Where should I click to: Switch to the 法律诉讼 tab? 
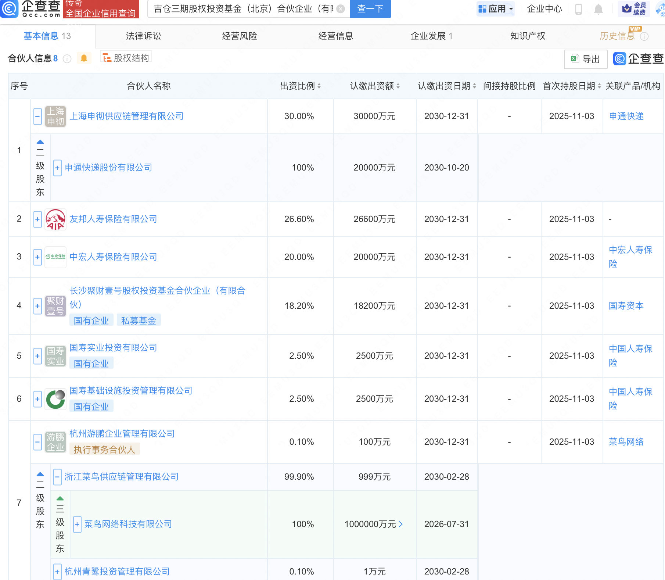coord(143,36)
